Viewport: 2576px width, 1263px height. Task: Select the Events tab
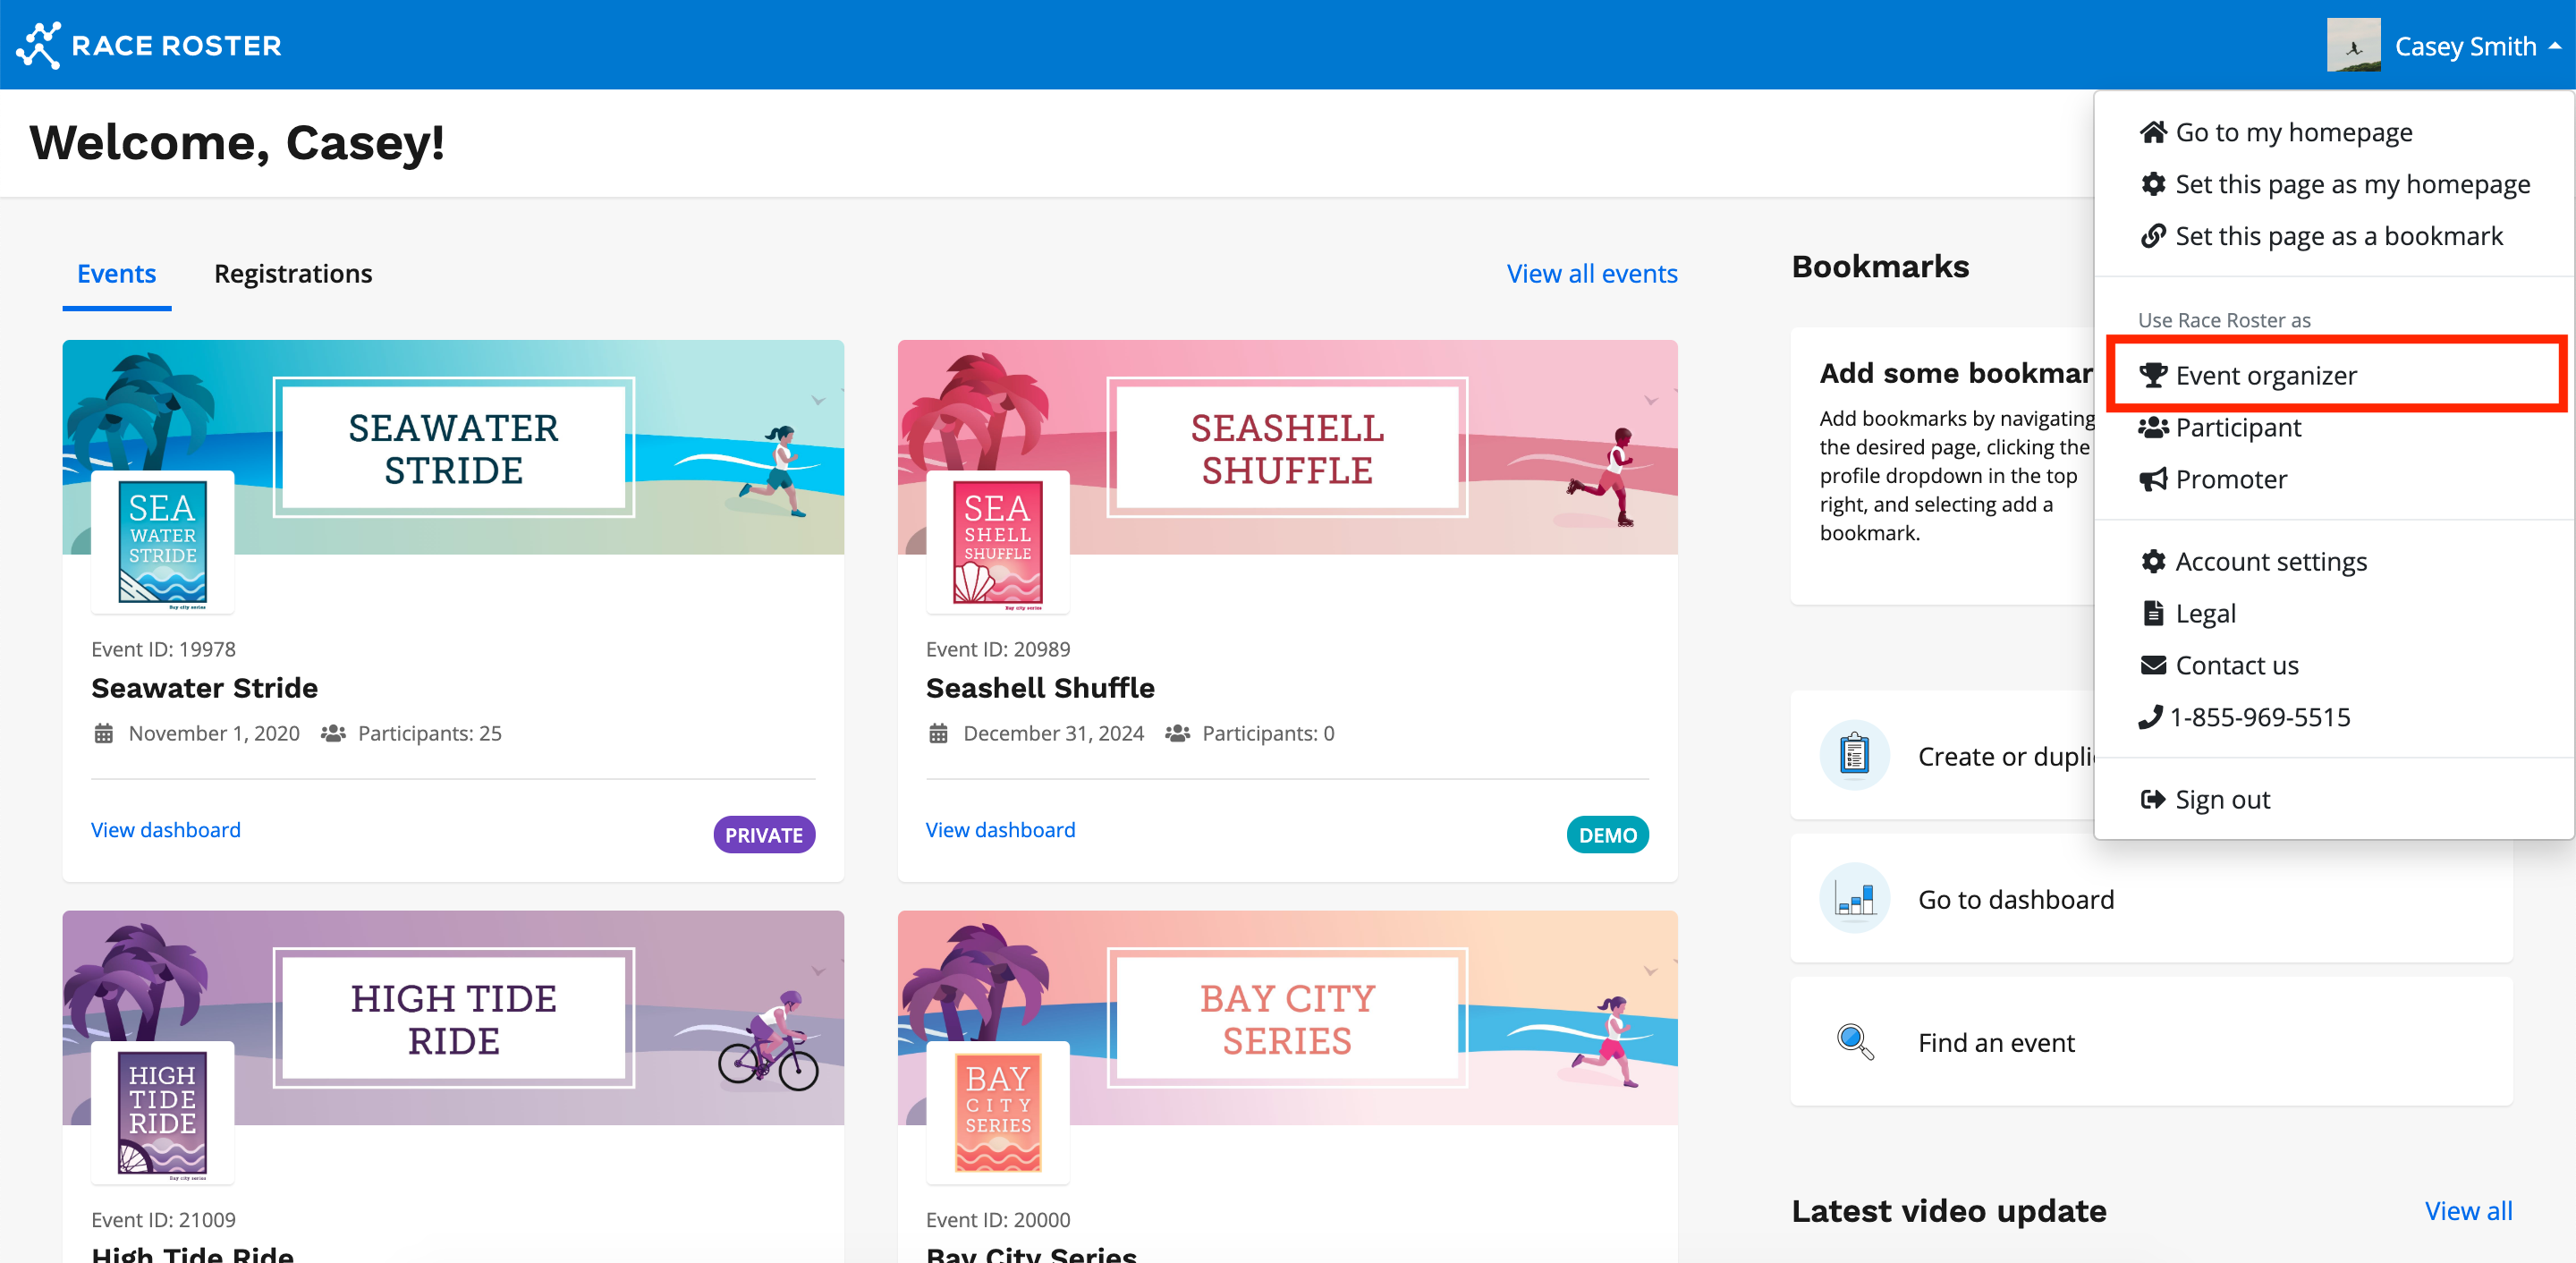tap(116, 274)
